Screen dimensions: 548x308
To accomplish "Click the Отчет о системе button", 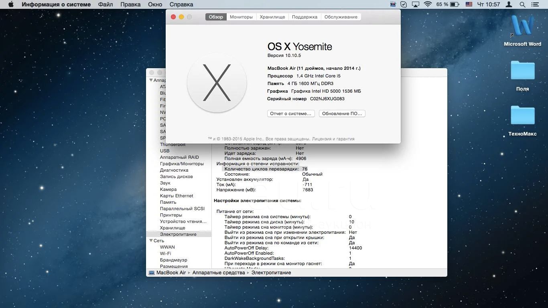I will pos(291,113).
